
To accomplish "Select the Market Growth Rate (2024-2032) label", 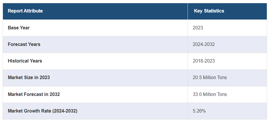I will coord(43,111).
